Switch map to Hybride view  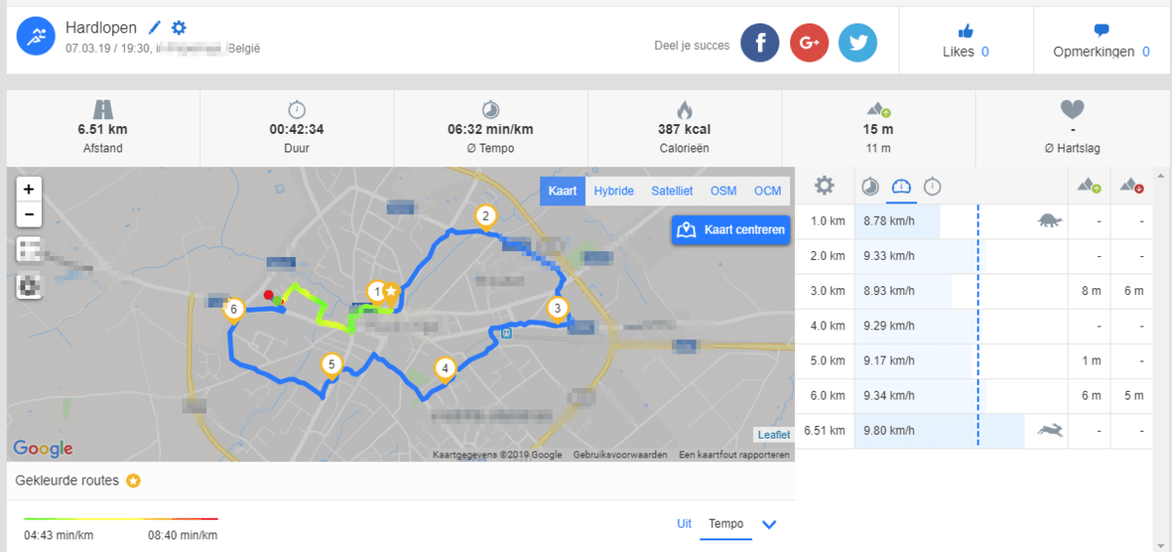point(613,191)
